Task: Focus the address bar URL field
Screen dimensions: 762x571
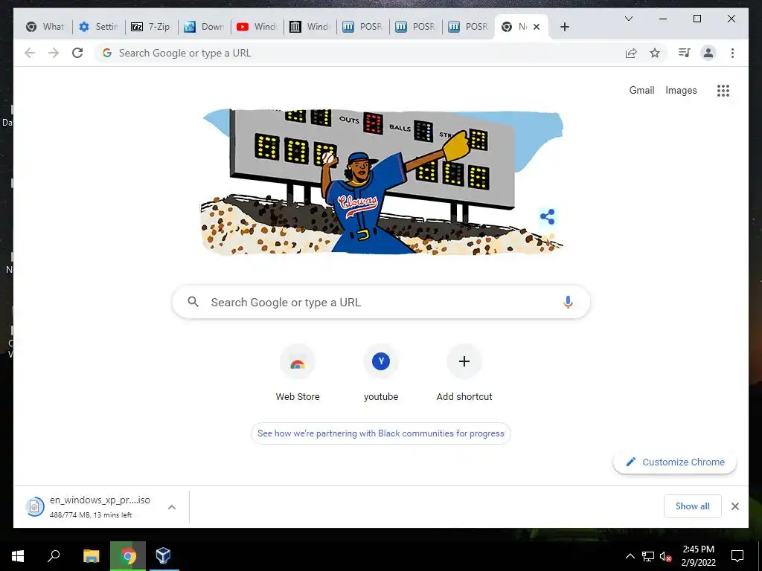Action: (358, 53)
